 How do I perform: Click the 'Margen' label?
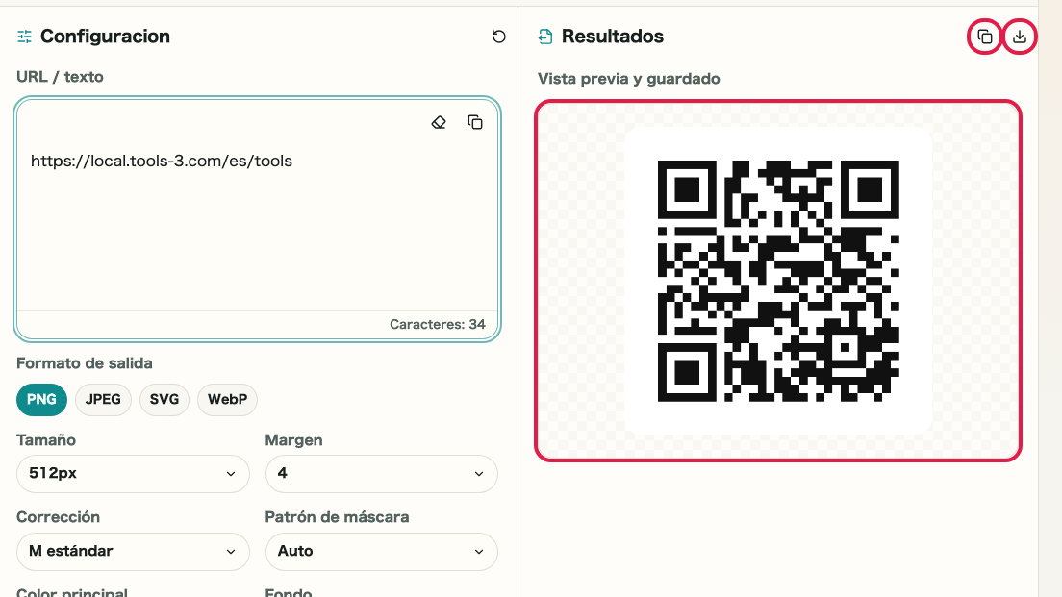tap(293, 440)
